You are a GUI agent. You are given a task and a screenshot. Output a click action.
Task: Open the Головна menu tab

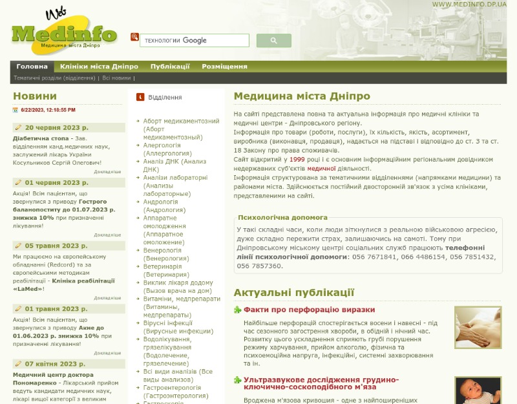32,67
